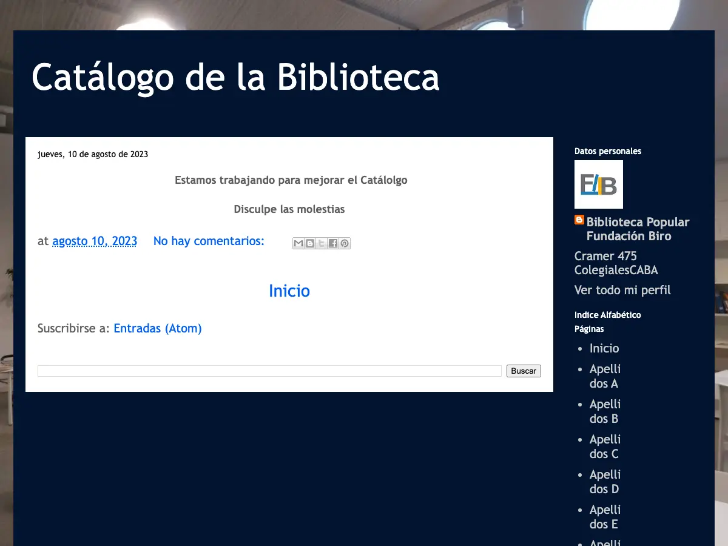Go to Inicio link below post
The image size is (728, 546).
pyautogui.click(x=289, y=291)
